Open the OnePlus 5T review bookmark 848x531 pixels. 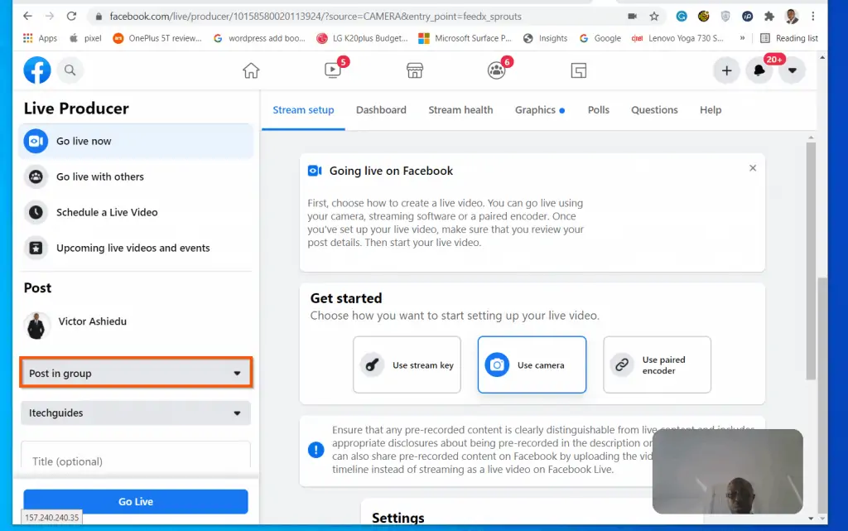[157, 38]
